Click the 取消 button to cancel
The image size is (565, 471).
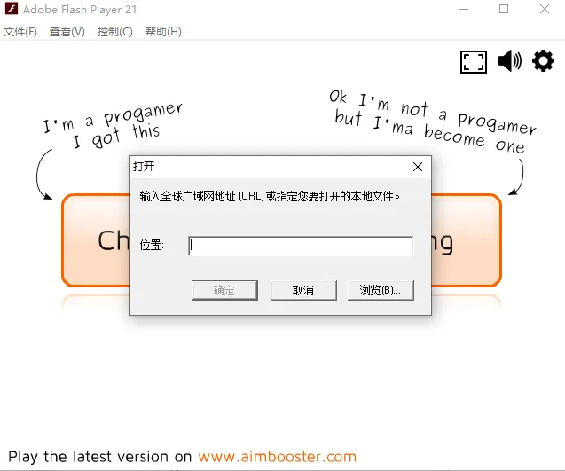(303, 290)
